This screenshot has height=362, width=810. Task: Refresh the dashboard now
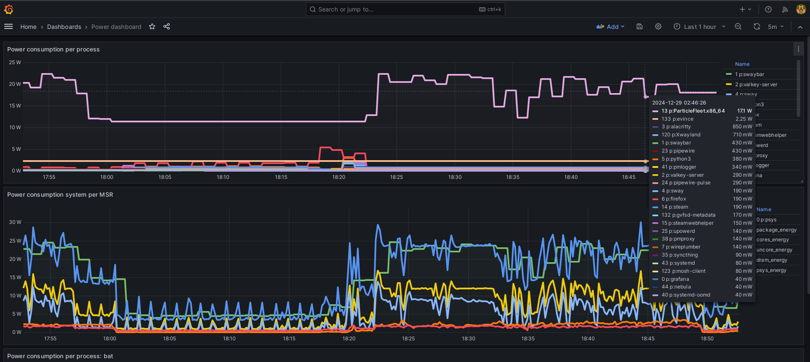(x=757, y=26)
